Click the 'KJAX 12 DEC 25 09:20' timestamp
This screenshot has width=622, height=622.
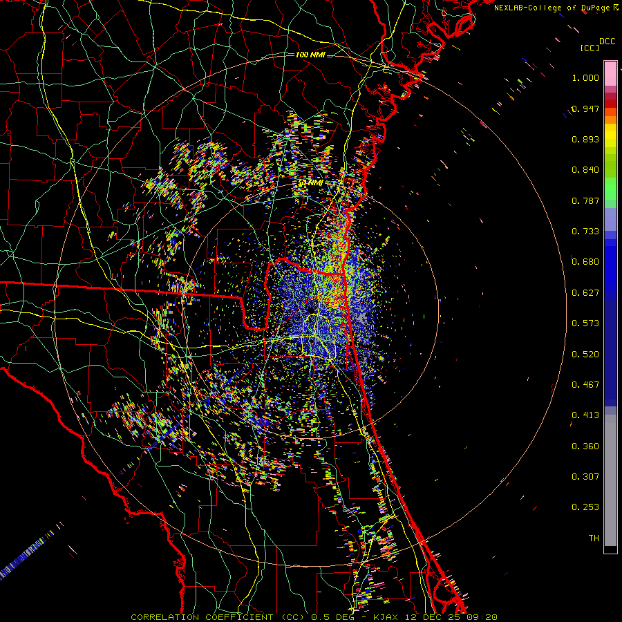(435, 617)
